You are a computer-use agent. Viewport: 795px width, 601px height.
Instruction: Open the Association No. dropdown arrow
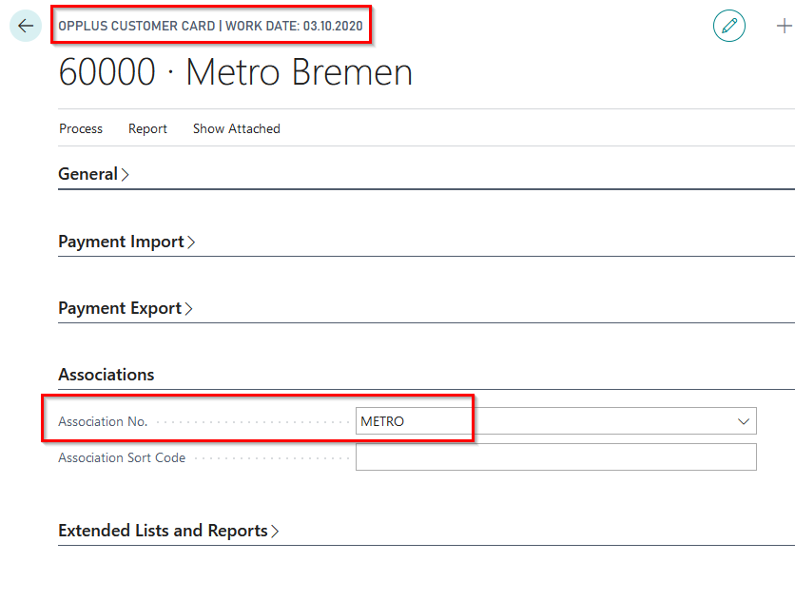(x=743, y=421)
